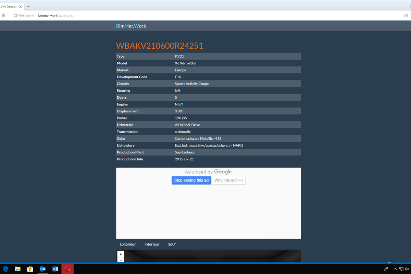Open the Edge browser from the taskbar

(x=5, y=269)
